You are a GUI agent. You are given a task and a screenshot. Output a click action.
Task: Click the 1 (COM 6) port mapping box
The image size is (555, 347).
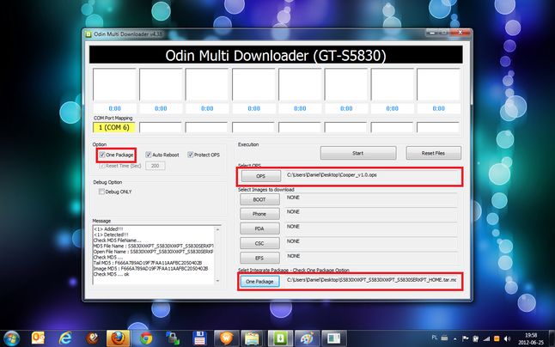pos(114,127)
